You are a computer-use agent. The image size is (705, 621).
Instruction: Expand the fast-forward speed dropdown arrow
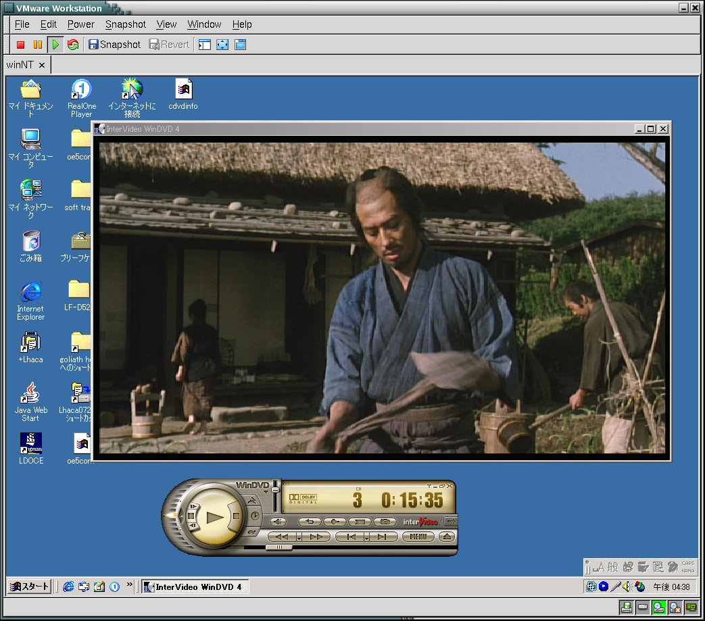point(299,537)
